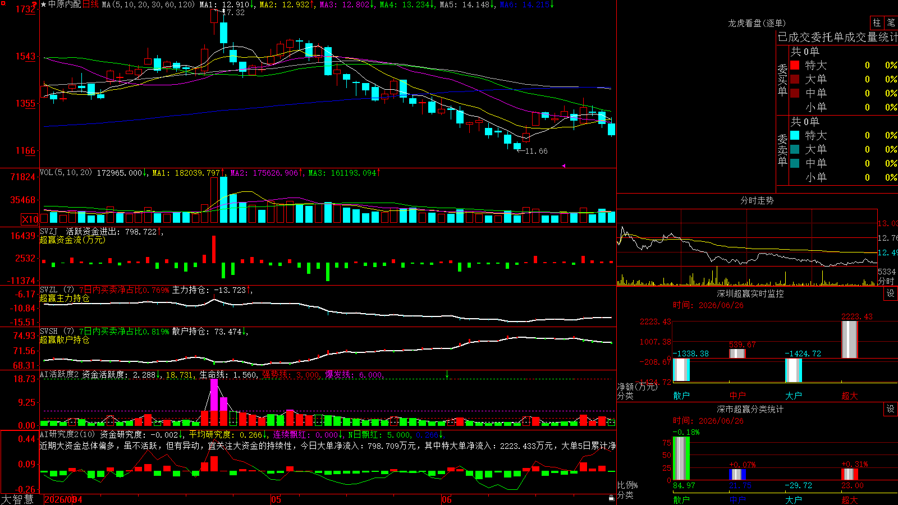Click the X10 multiplier box in volume panel
This screenshot has height=505, width=898.
(30, 219)
